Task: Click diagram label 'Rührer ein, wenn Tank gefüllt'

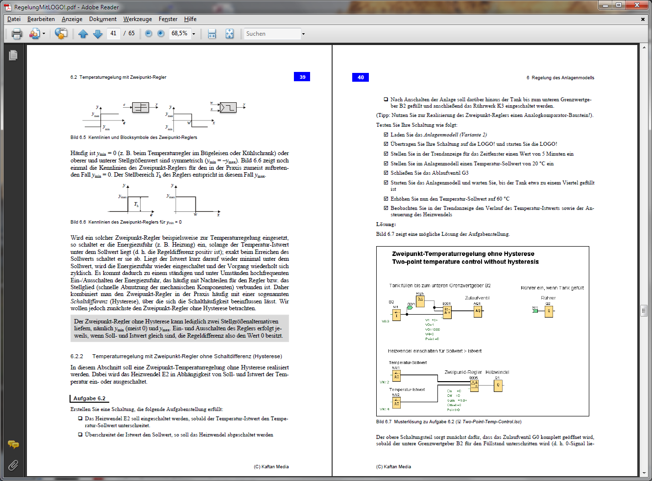Action: 553,288
